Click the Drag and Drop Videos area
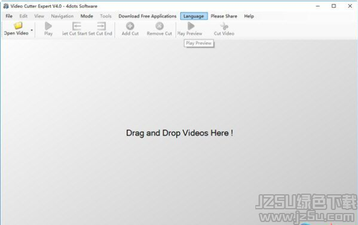Screen dimensions: 358x225 [x=179, y=133]
